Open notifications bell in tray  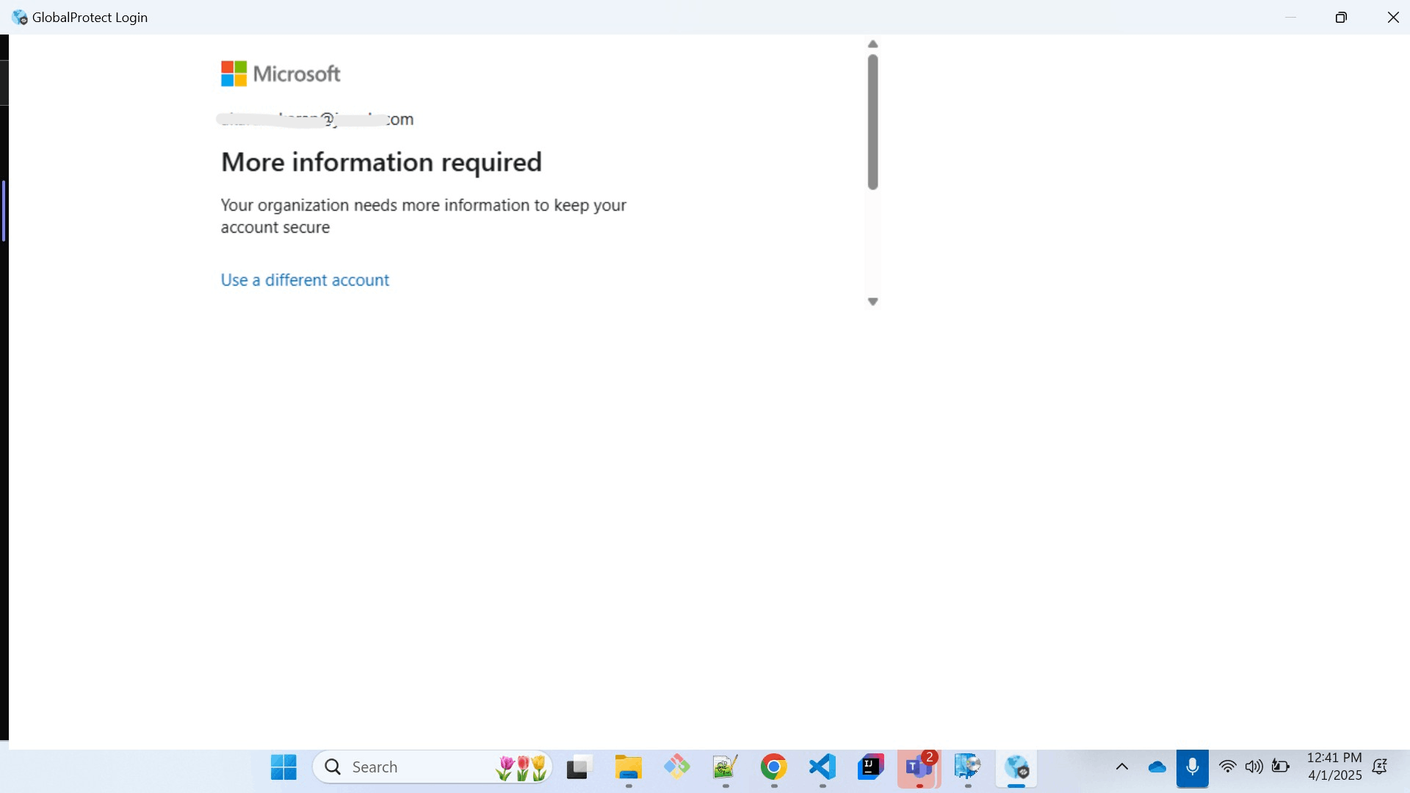[x=1379, y=767]
